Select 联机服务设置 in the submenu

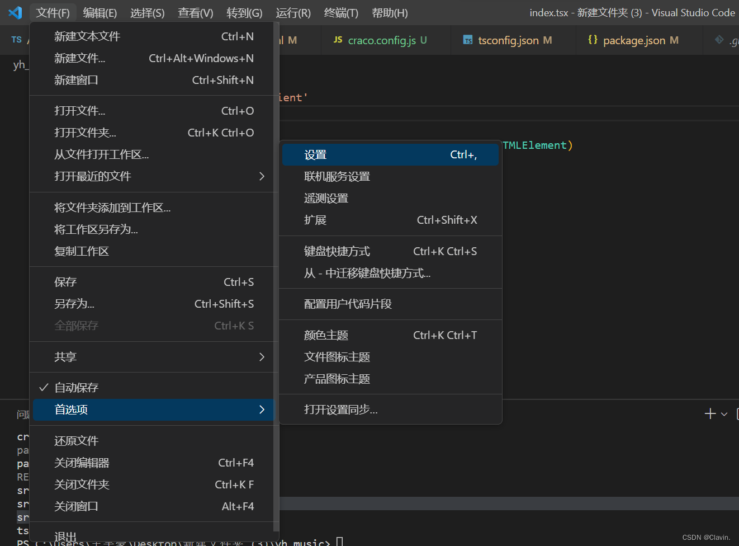coord(390,177)
